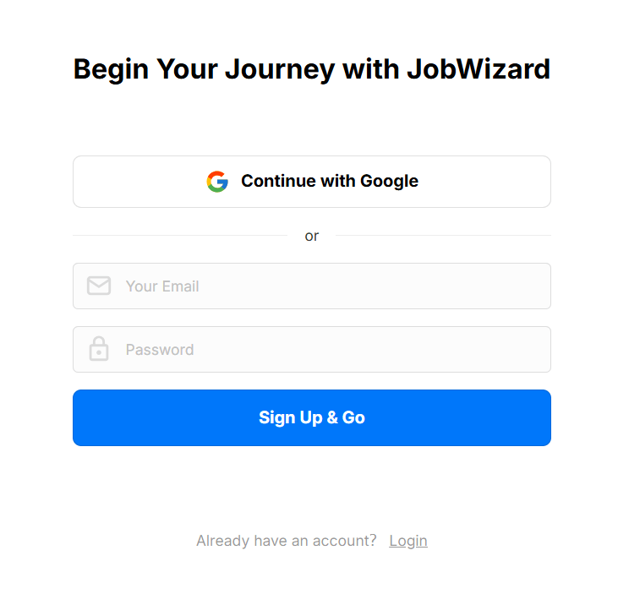Click the divider line right of "or"

click(443, 236)
